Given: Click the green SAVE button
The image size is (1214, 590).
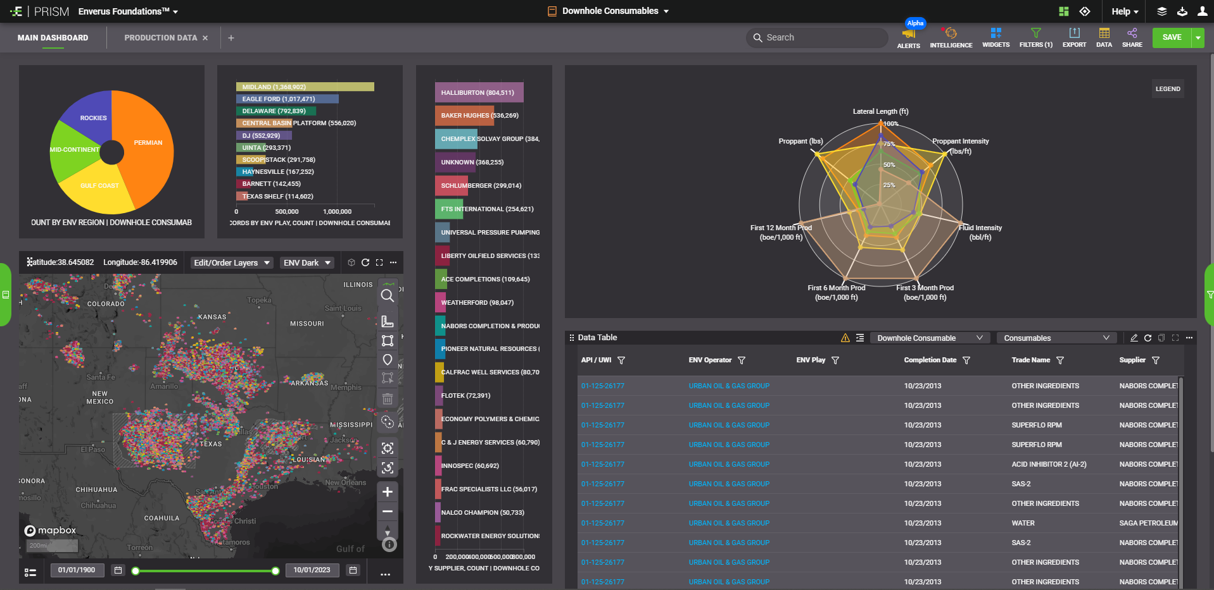Looking at the screenshot, I should [x=1172, y=38].
